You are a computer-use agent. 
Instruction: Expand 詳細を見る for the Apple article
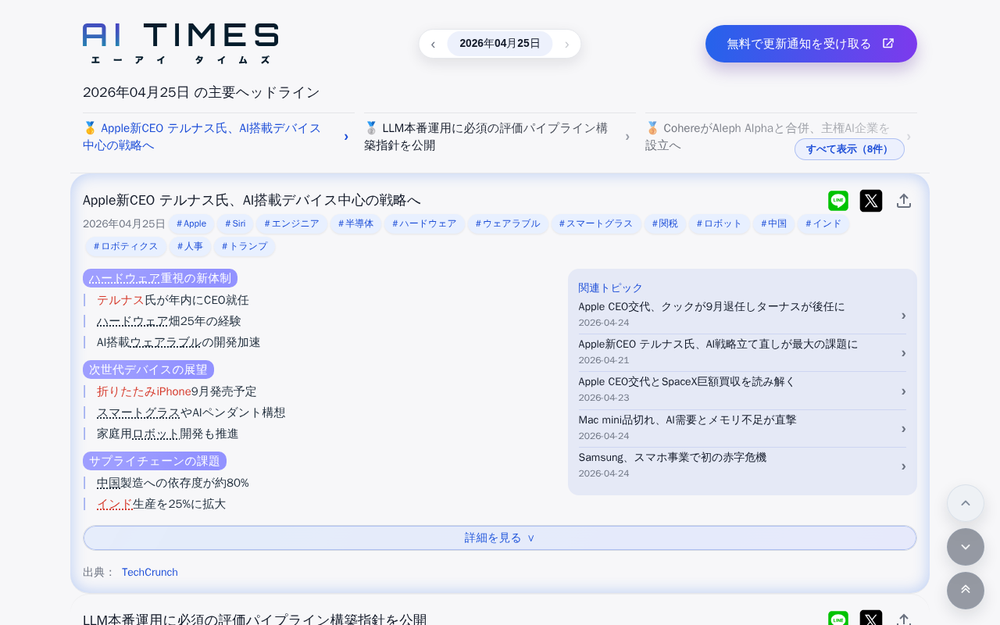click(x=500, y=537)
